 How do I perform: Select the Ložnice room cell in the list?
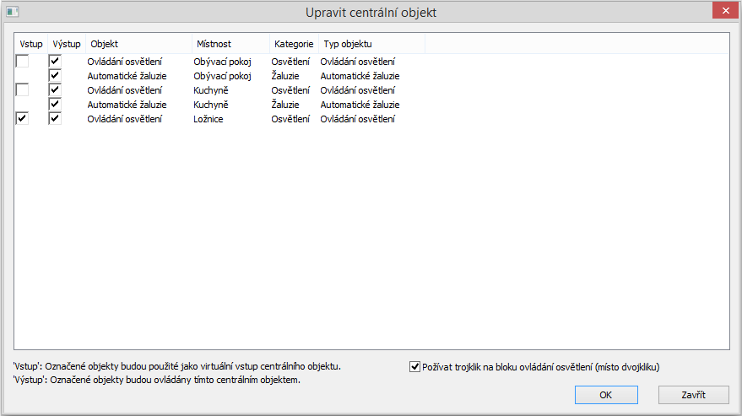pos(209,119)
